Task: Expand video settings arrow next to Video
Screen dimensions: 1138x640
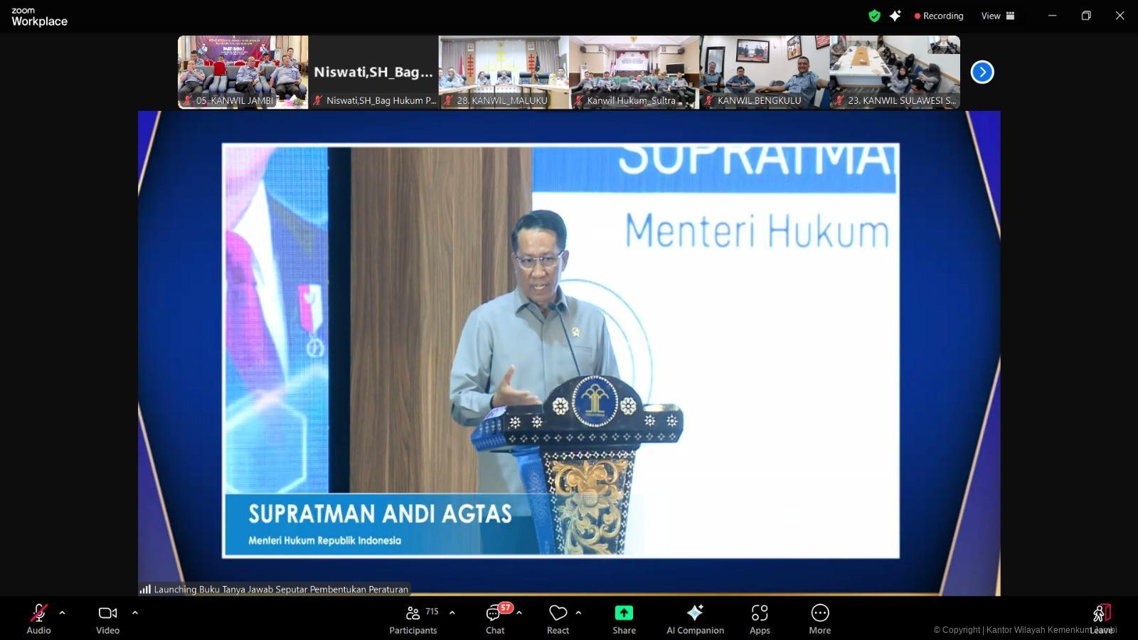Action: (135, 612)
